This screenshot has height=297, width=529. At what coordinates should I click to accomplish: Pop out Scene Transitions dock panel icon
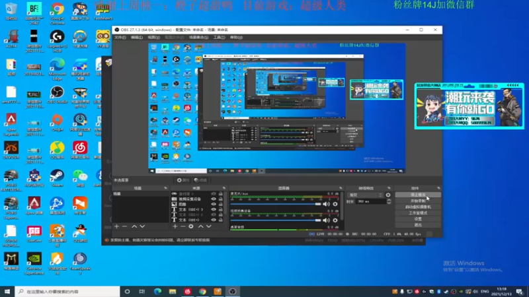[389, 188]
